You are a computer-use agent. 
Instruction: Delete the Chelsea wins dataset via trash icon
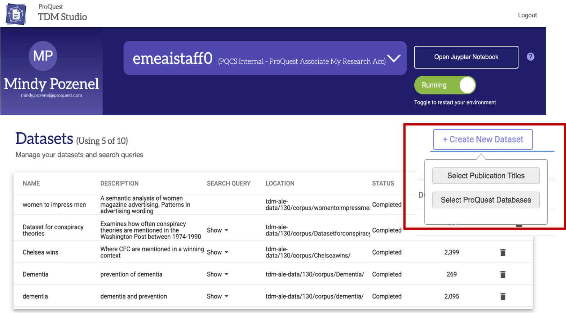click(503, 252)
